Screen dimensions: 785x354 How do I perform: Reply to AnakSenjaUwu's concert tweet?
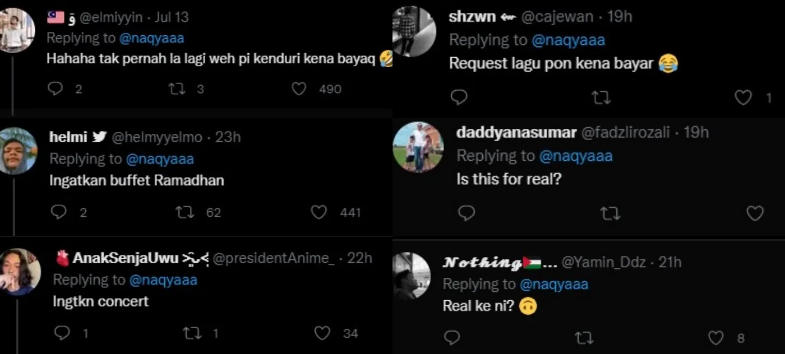(62, 333)
